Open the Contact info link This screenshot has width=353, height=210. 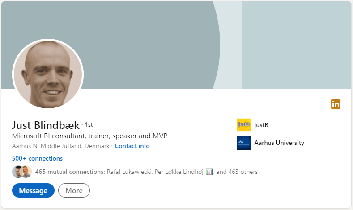click(x=132, y=146)
